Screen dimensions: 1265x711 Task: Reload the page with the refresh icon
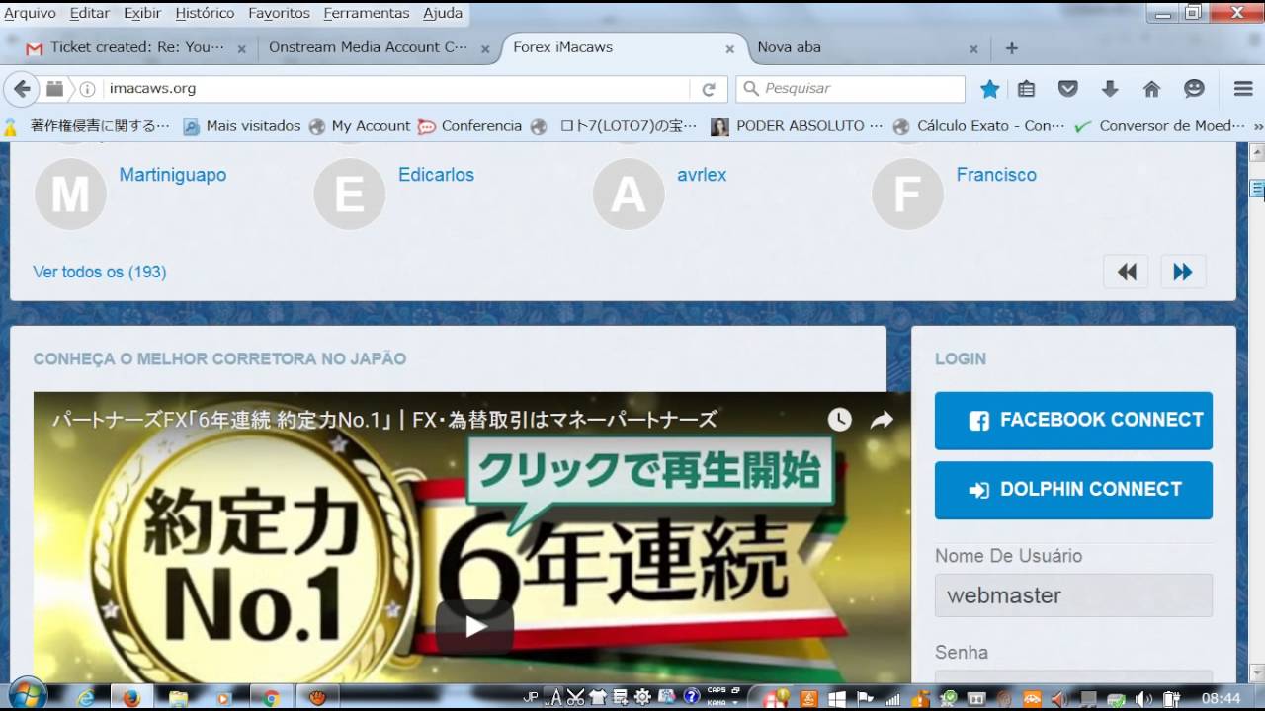[709, 89]
